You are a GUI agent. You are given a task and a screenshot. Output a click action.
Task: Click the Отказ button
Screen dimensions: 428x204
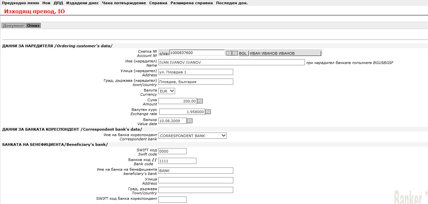[33, 26]
